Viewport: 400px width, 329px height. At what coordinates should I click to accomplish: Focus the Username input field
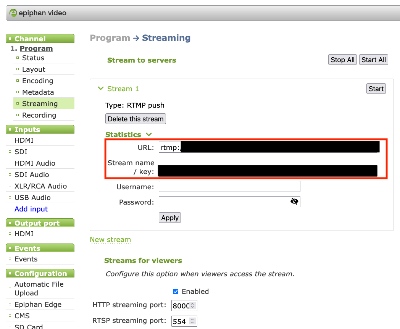[x=229, y=186]
